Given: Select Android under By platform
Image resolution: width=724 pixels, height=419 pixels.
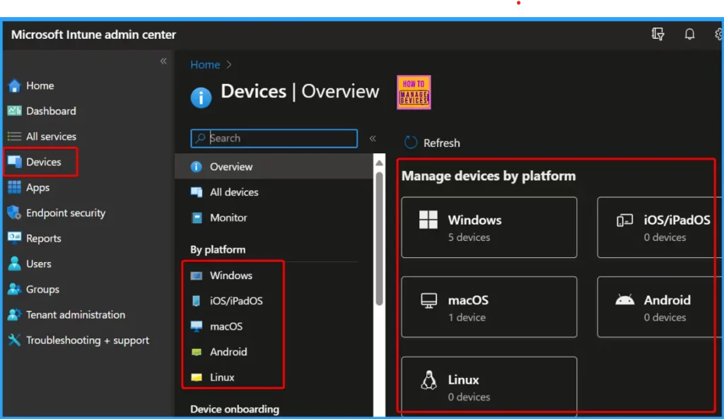Looking at the screenshot, I should click(228, 352).
